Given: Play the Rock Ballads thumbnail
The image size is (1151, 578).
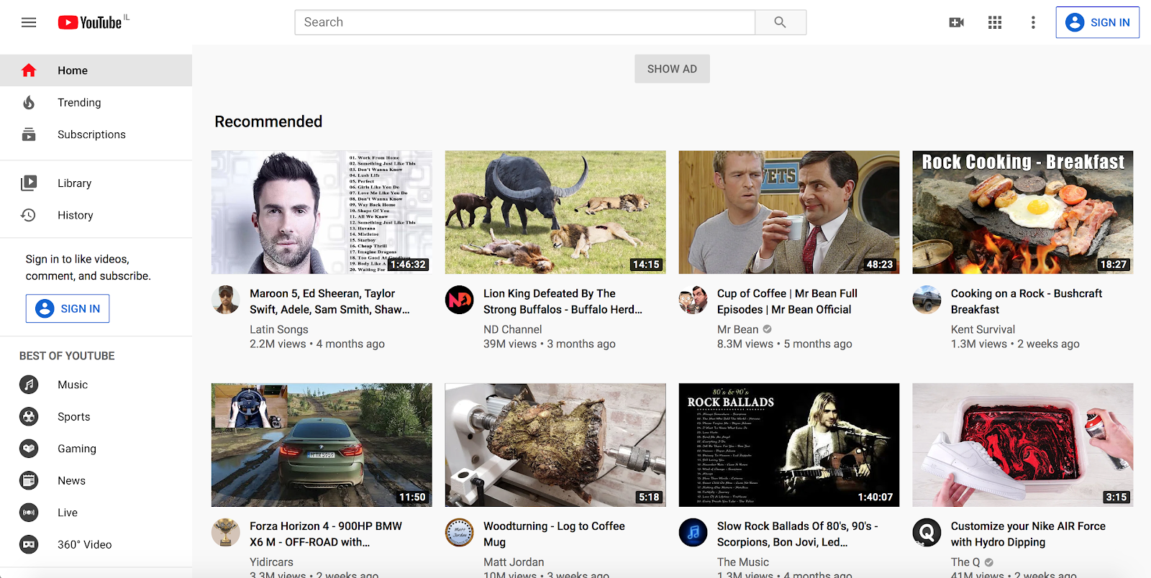Looking at the screenshot, I should click(x=789, y=445).
